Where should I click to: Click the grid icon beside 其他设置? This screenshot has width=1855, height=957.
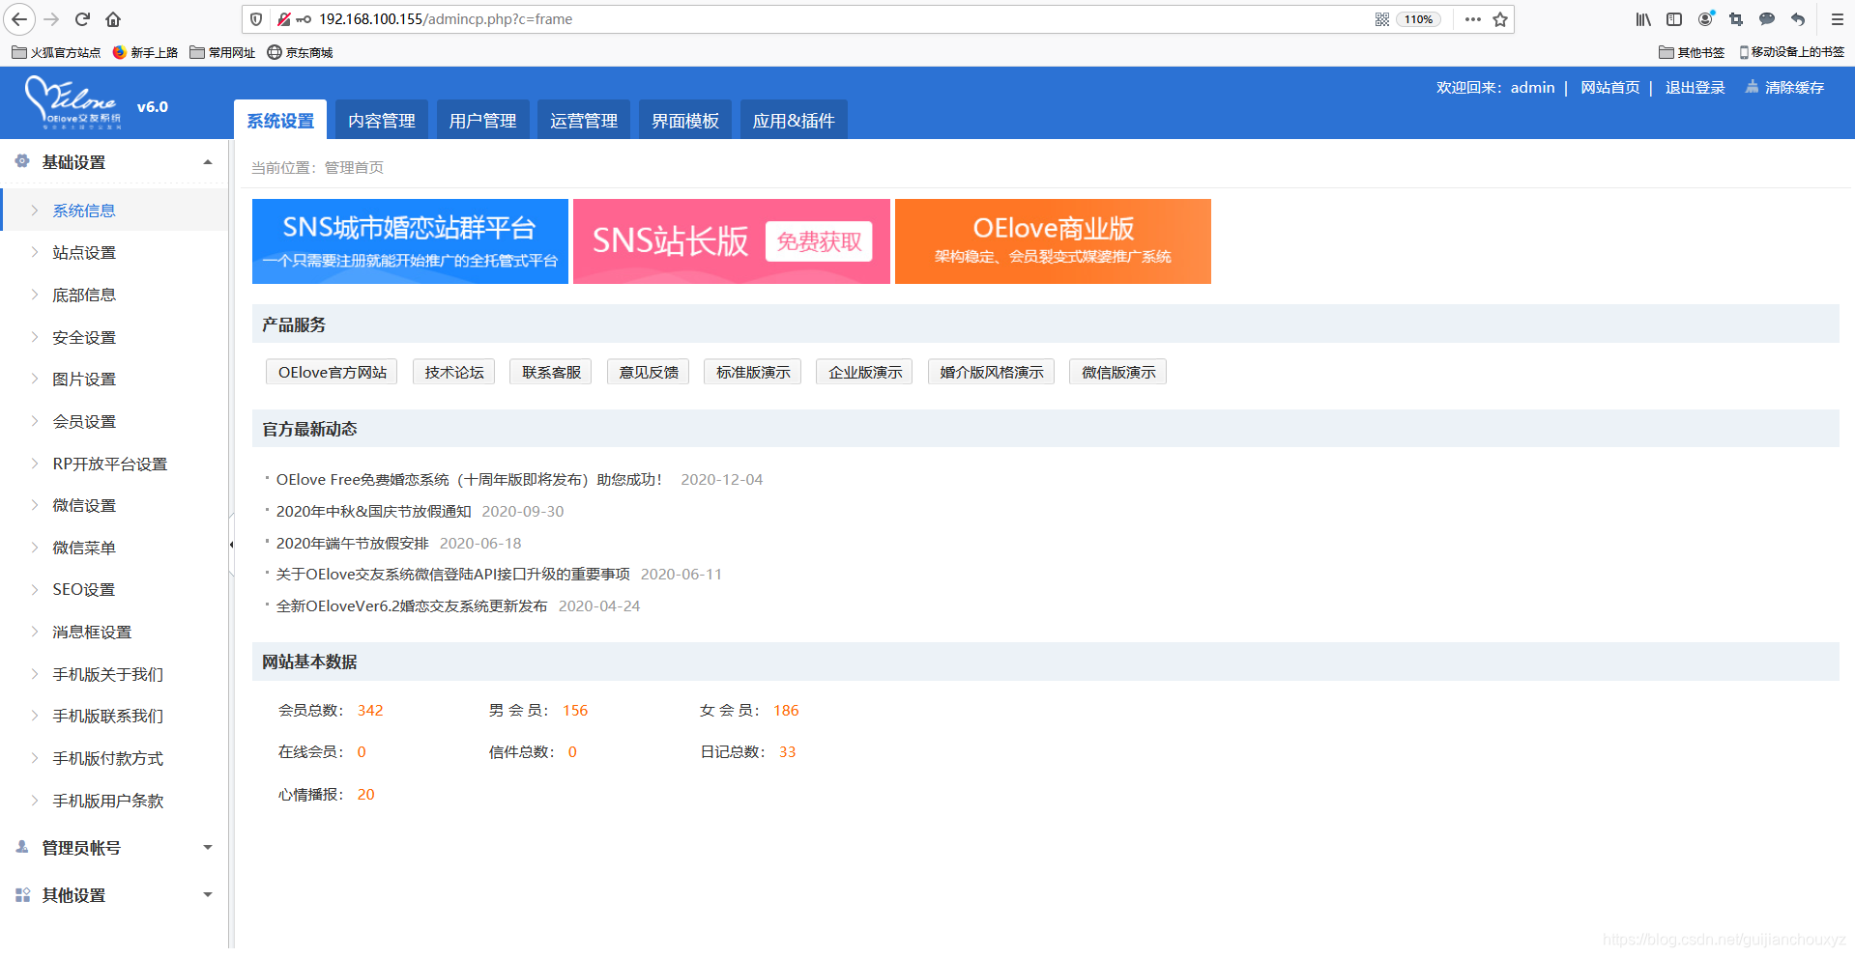click(22, 895)
